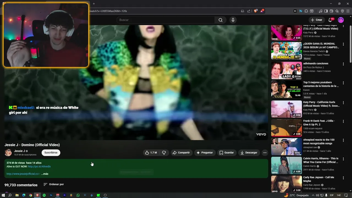Open options menu for Top 5 youtubers video
Viewport: 352px width, 198px height.
point(343,83)
